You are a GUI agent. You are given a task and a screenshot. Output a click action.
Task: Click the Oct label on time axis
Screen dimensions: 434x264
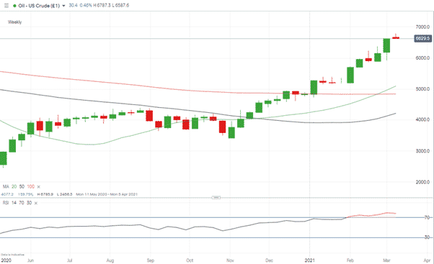pyautogui.click(x=190, y=260)
